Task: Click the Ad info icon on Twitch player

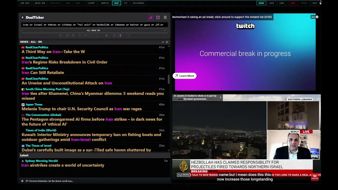Action: [x=317, y=17]
